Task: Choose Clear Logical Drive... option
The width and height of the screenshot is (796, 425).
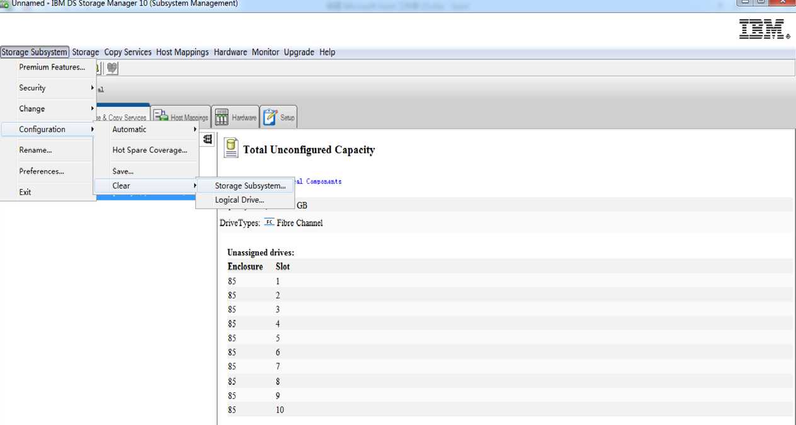Action: (246, 200)
